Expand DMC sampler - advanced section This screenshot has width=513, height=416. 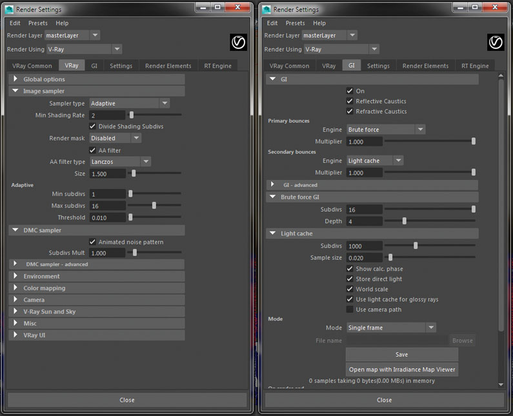coord(97,264)
